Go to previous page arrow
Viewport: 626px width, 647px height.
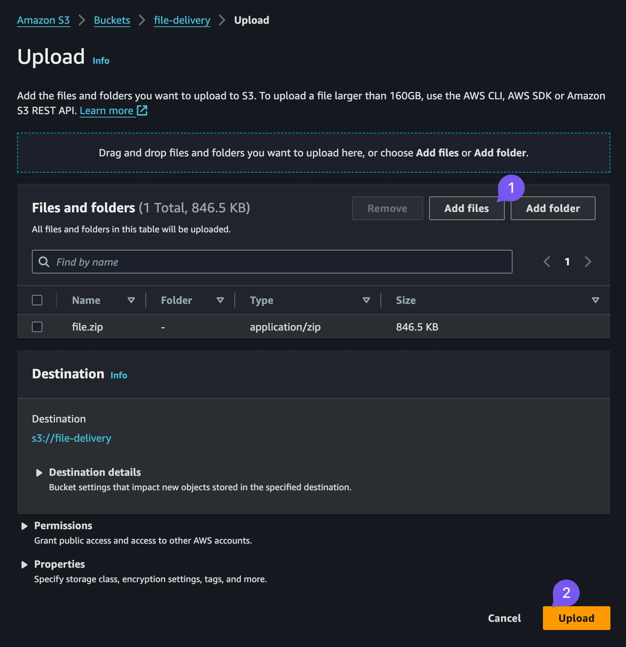[x=547, y=262]
